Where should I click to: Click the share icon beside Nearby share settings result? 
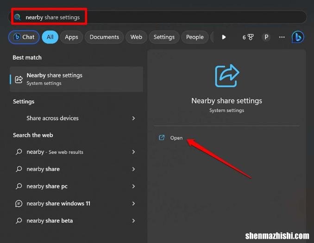(19, 79)
